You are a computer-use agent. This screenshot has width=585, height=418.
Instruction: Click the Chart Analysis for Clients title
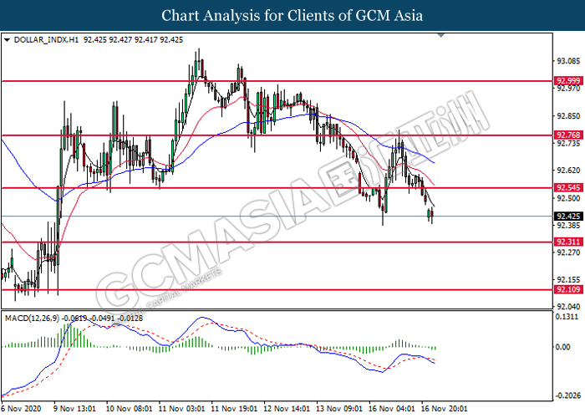(x=292, y=15)
